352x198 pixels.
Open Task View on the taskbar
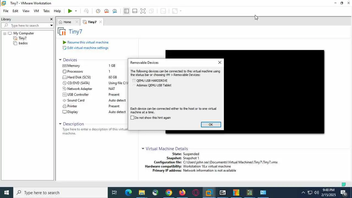point(114,193)
